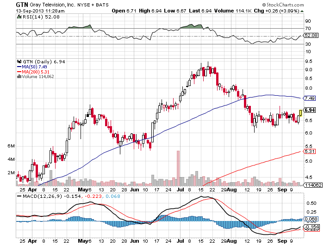Screen dimensions: 324x245
Task: Click the GTN (Daily) 6.94 legend text
Action: [44, 62]
